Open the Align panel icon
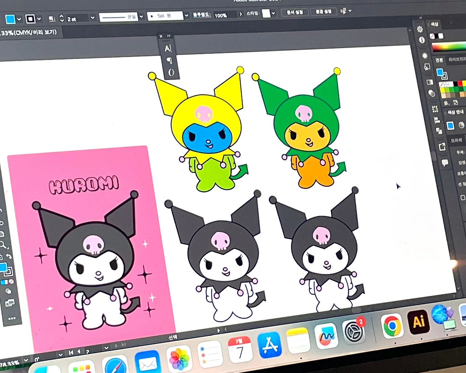Screen dimensions: 466x373 click(437, 120)
